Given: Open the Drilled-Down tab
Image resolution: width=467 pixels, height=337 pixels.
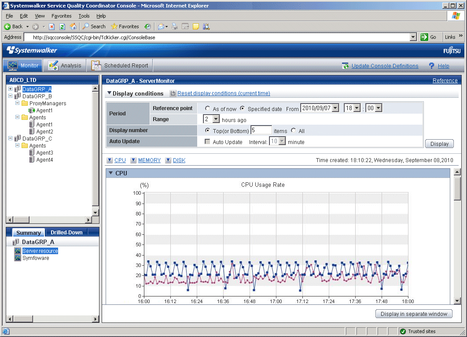Looking at the screenshot, I should [66, 233].
